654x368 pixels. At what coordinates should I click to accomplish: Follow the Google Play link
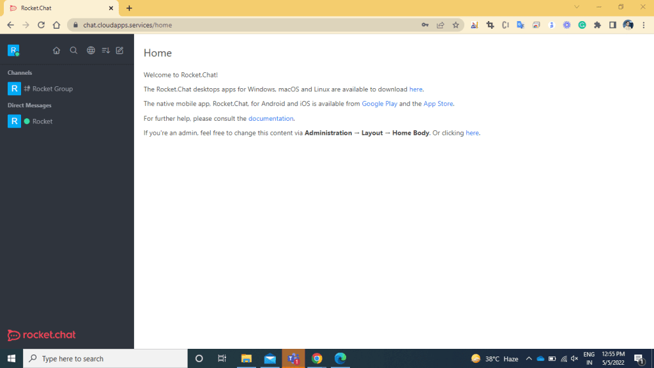[x=379, y=103]
